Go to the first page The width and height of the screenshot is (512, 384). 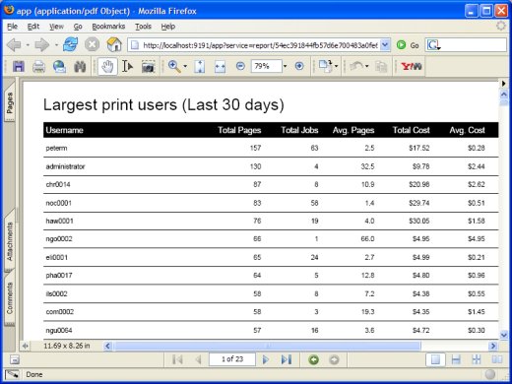pyautogui.click(x=177, y=359)
